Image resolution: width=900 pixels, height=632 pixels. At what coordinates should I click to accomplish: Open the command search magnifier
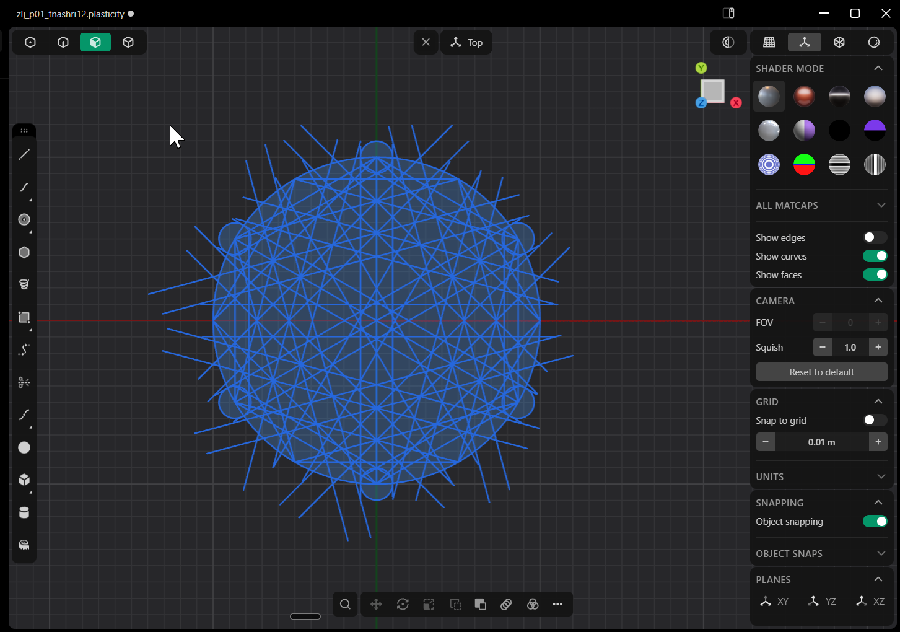pos(345,604)
